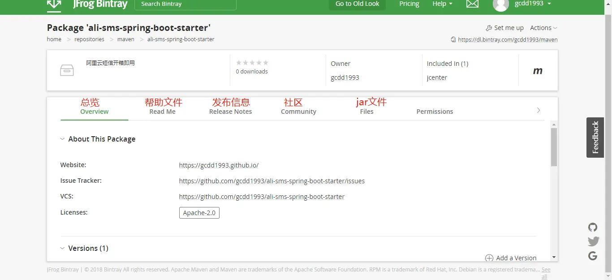Click the jcenter included-in link
The height and width of the screenshot is (280, 612).
[437, 78]
